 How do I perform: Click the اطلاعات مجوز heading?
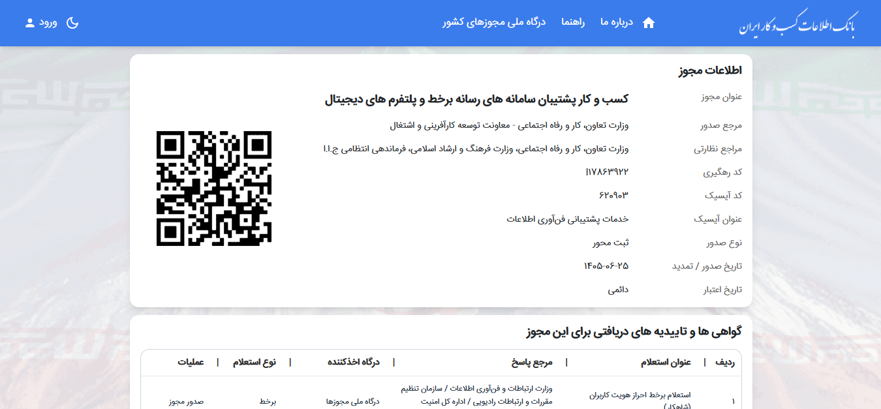[710, 70]
